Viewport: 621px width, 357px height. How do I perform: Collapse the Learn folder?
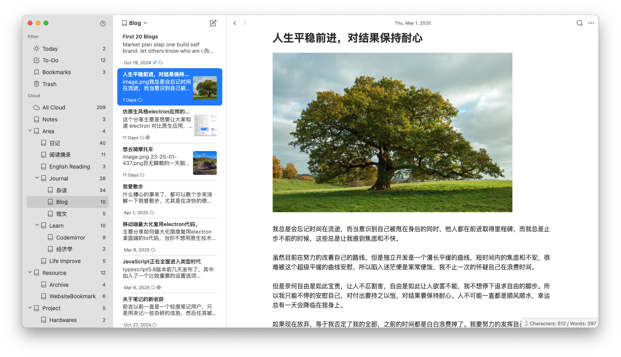37,225
